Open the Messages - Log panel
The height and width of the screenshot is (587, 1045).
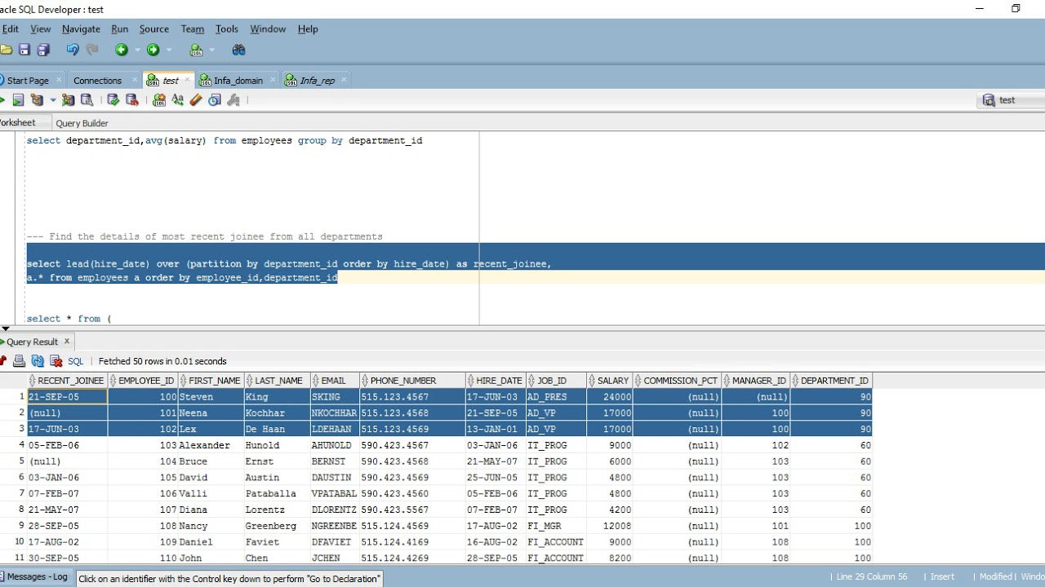tap(38, 577)
